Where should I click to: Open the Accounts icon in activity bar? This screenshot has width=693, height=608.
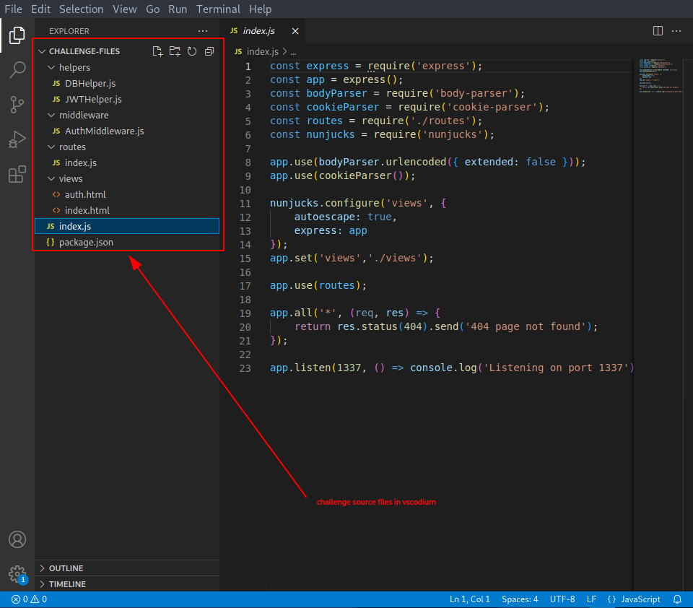17,539
